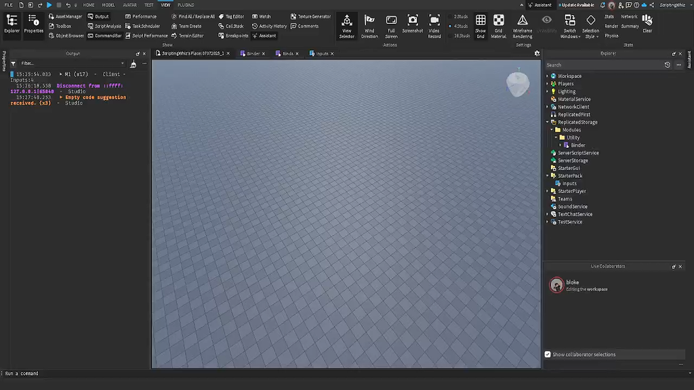Open the Texture Generator

point(313,16)
